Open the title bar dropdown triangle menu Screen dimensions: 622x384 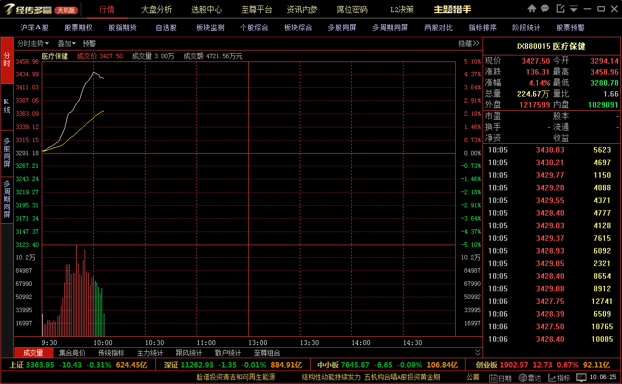pyautogui.click(x=574, y=9)
